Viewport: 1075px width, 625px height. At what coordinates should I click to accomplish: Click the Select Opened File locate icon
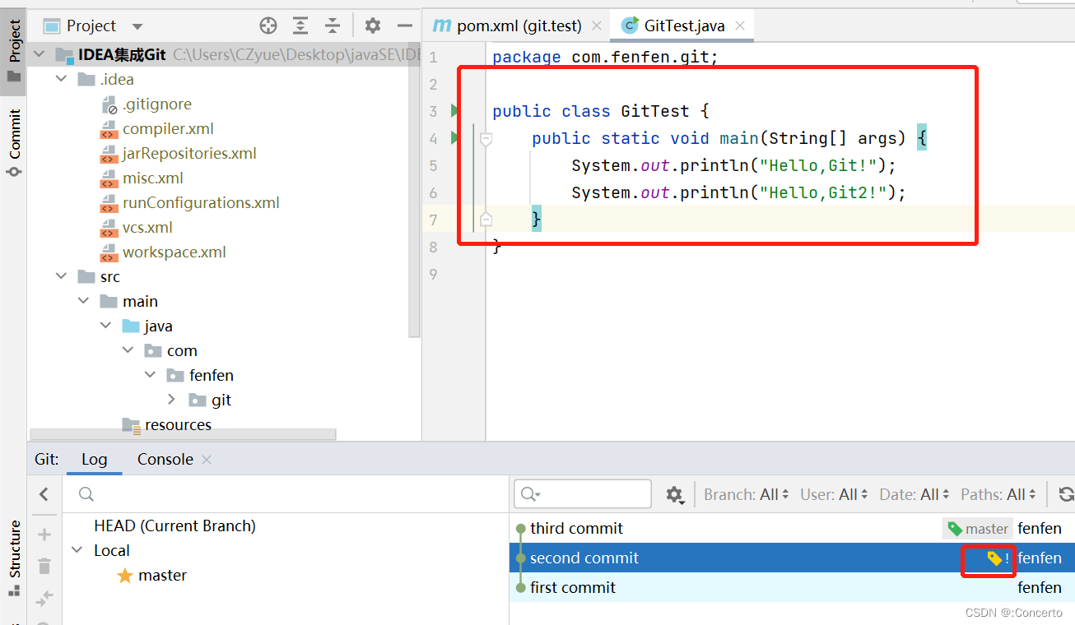pyautogui.click(x=268, y=25)
